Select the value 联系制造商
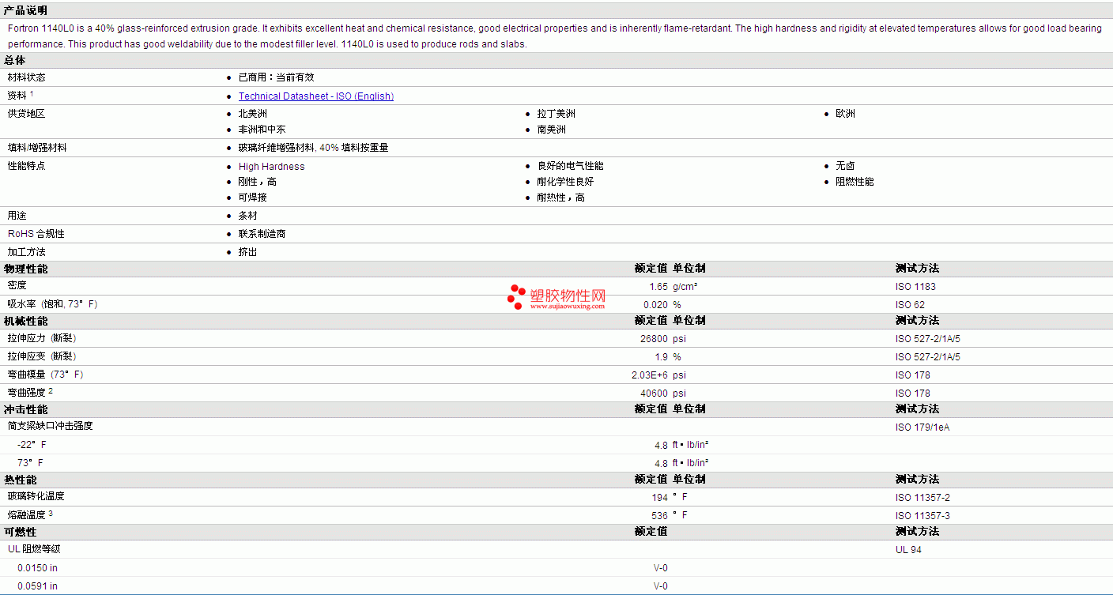Screen dimensions: 1113x595 pos(262,234)
